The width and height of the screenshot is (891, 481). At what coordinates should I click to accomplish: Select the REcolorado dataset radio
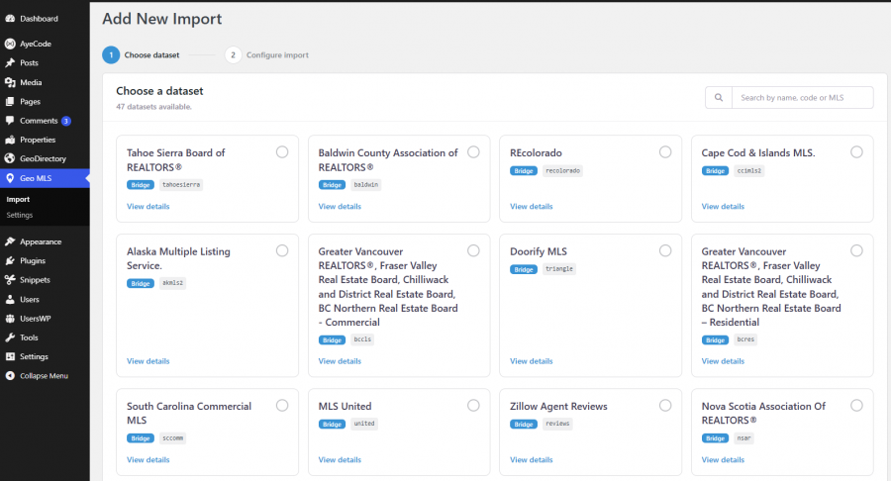click(x=665, y=152)
